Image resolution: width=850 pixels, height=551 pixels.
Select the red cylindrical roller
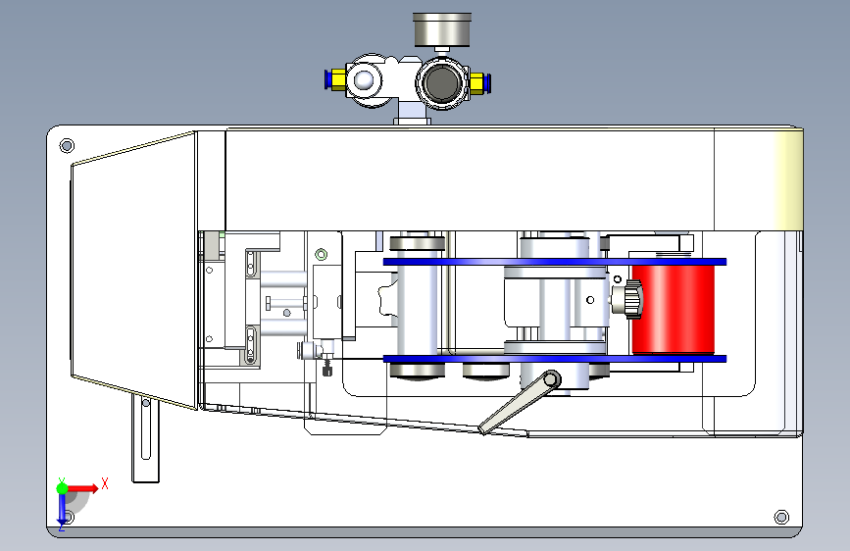tap(673, 310)
